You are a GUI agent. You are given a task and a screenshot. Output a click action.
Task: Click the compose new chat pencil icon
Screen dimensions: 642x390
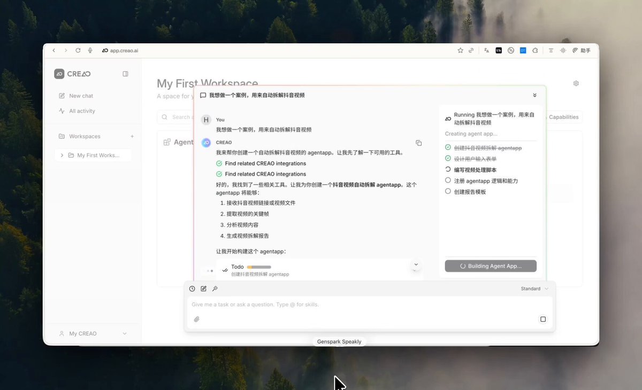coord(203,288)
